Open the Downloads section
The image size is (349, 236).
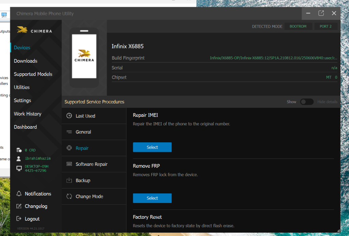pos(26,61)
